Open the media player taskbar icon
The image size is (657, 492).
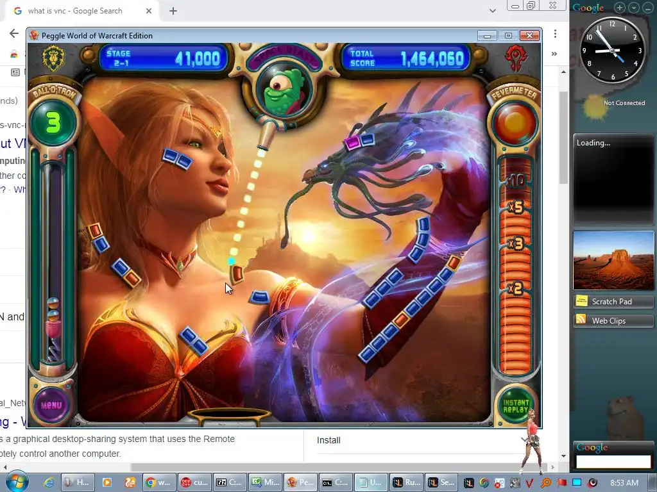(x=107, y=482)
